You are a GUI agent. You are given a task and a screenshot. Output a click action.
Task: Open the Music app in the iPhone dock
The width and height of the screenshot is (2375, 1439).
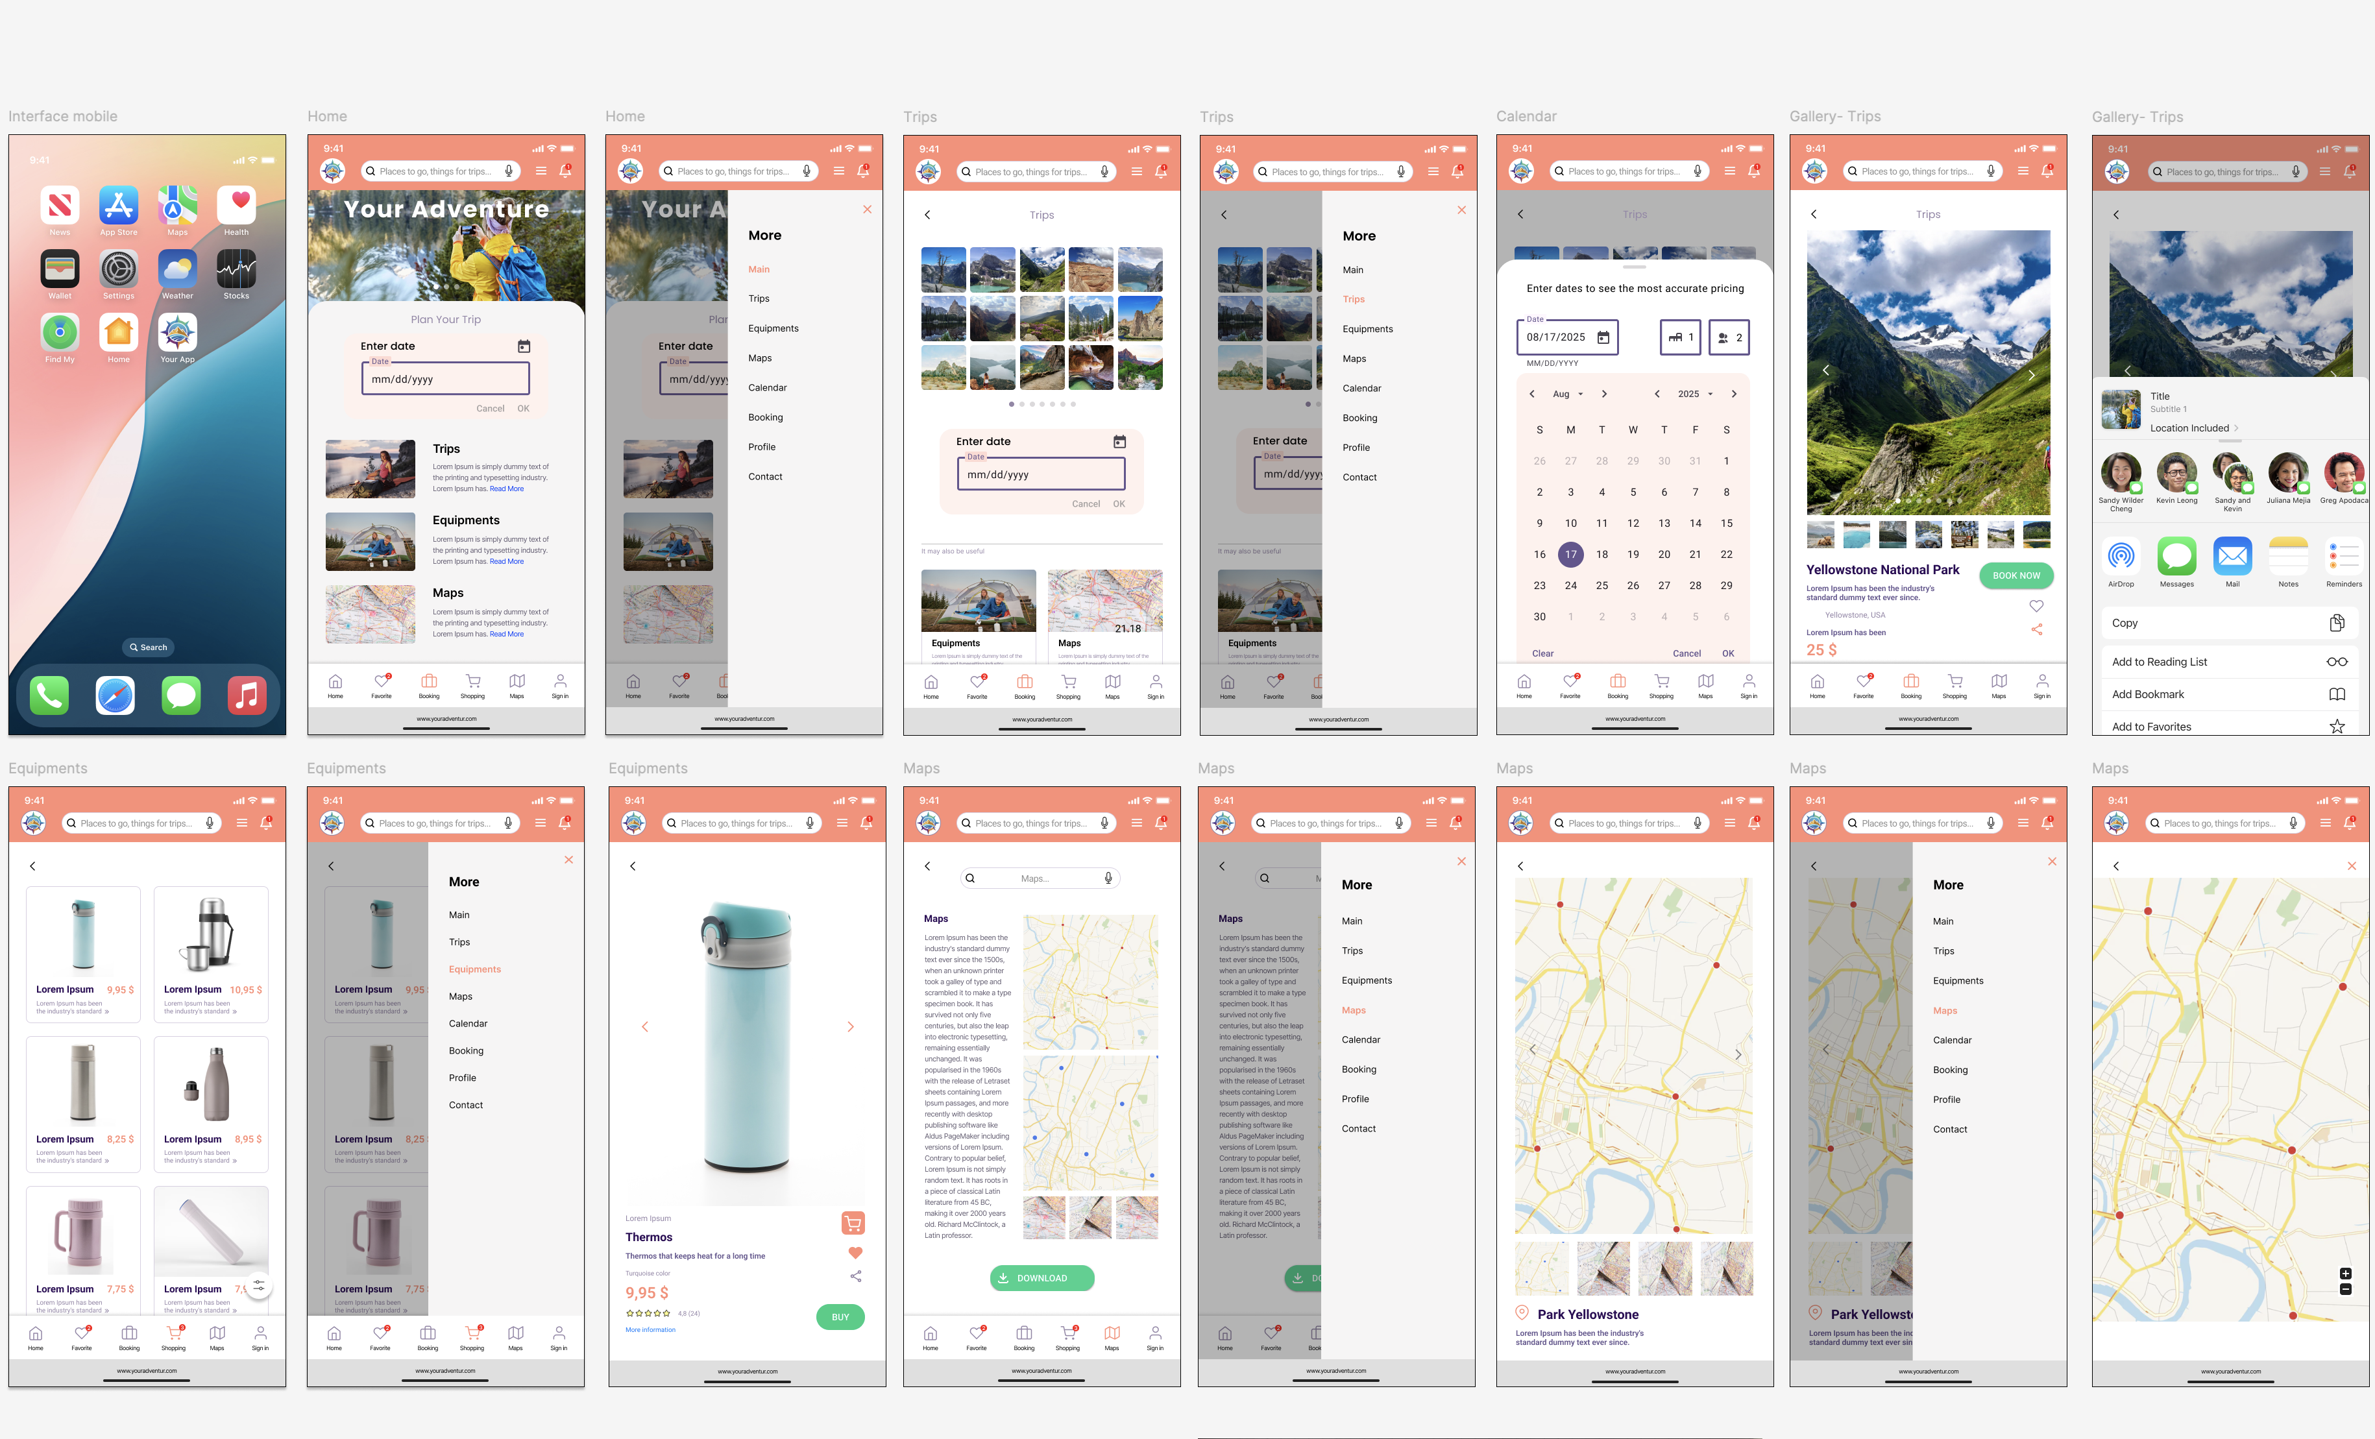(x=247, y=695)
